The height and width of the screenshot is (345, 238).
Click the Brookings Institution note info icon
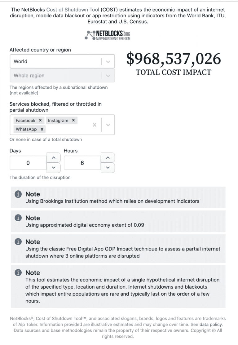pos(18,194)
